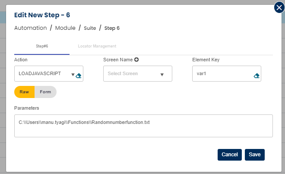
Task: Navigate to the Suite breadcrumb
Action: (90, 28)
